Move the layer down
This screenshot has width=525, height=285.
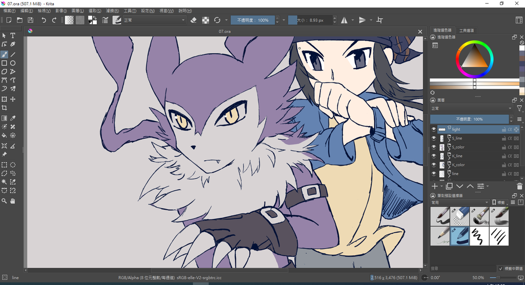pos(460,186)
